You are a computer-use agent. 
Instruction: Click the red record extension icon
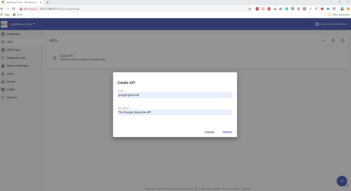click(322, 9)
